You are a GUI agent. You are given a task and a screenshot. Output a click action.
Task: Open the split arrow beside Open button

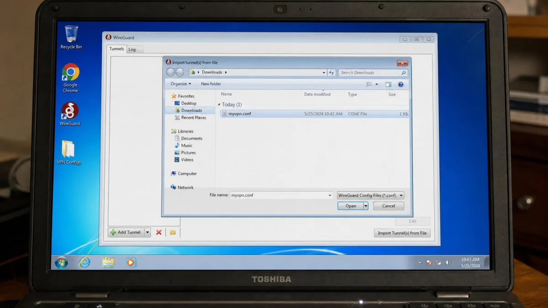366,206
